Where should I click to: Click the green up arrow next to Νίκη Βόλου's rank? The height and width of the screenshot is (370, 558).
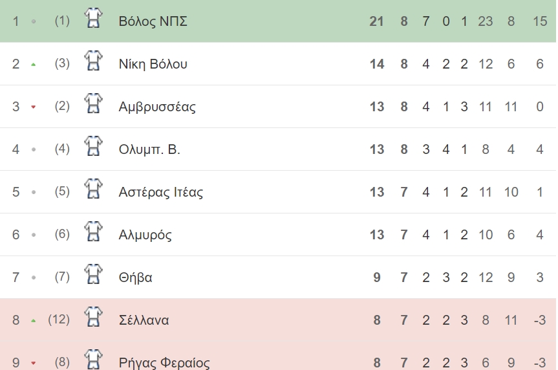[34, 65]
